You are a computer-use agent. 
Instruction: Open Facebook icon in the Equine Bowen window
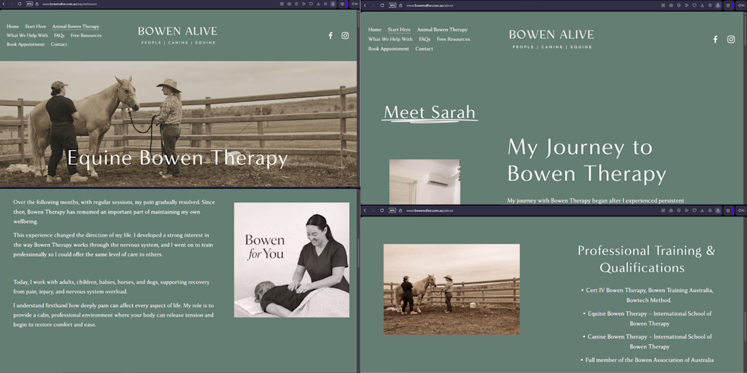point(331,35)
